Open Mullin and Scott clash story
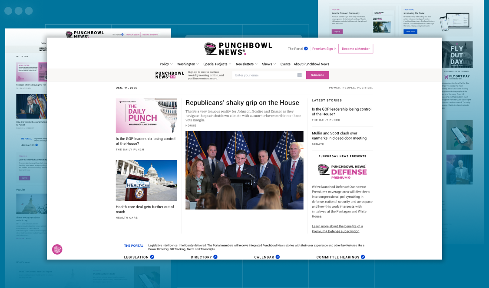The height and width of the screenshot is (288, 489). [339, 136]
